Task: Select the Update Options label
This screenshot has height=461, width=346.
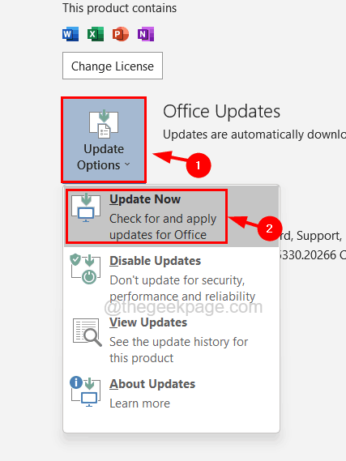Action: pos(104,157)
